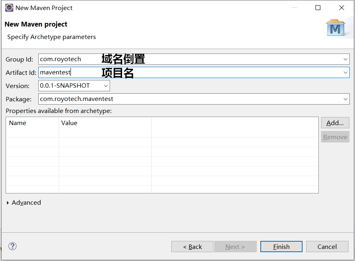Select the Version combo box field
Screen dimensions: 355x261
74,86
